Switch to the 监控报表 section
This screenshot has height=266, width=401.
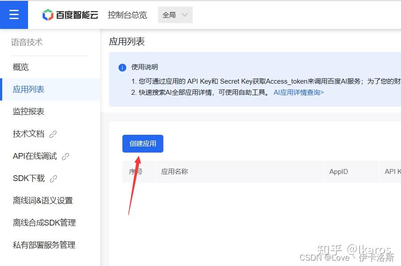pyautogui.click(x=30, y=112)
